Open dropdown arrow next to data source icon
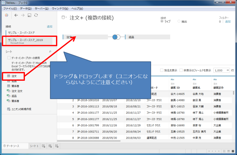Viewport: 237px width, 155px height. pos(66,17)
